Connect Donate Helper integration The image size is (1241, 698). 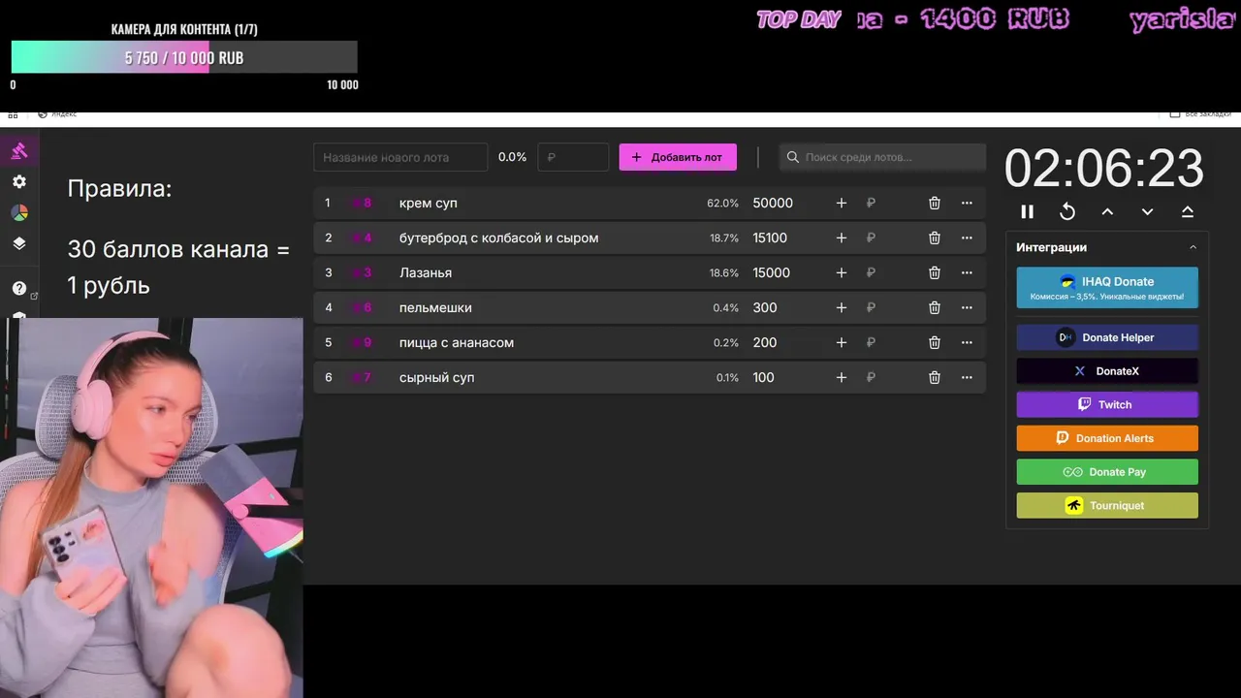1107,337
